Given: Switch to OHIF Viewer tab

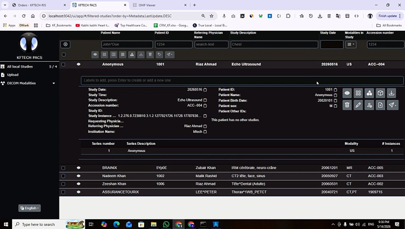Looking at the screenshot, I should (160, 5).
